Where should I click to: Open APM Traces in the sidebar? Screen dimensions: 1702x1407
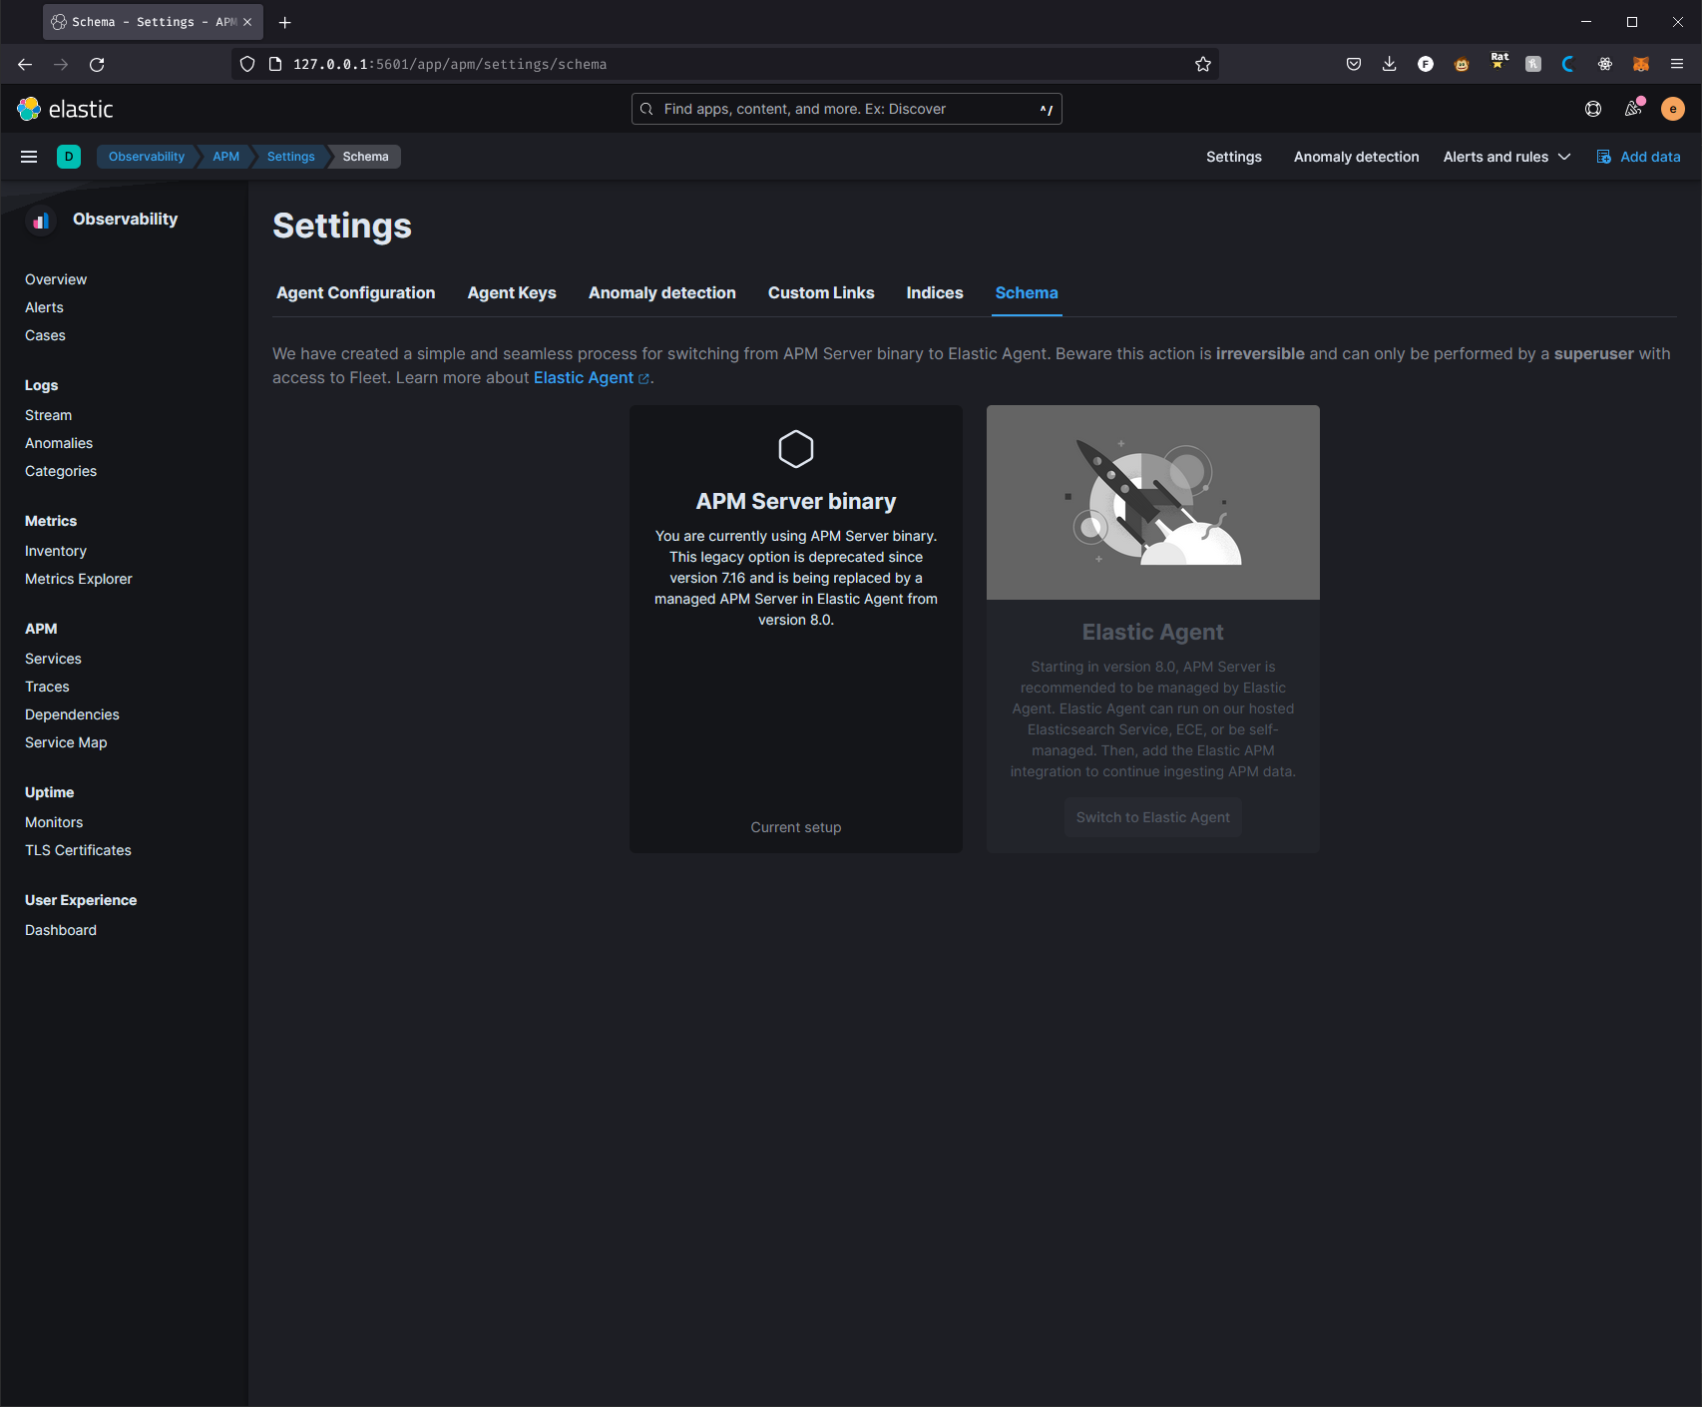47,687
